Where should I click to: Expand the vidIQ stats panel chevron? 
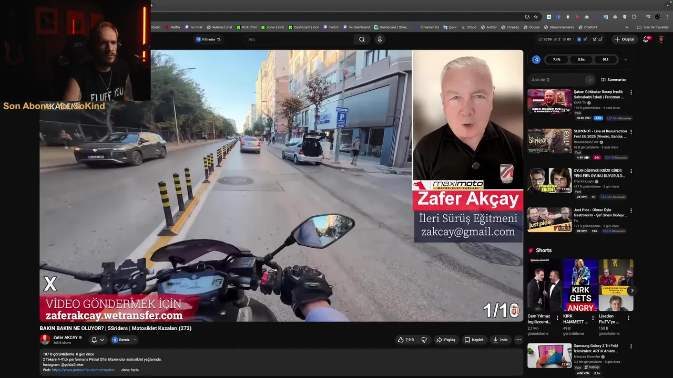pos(625,59)
